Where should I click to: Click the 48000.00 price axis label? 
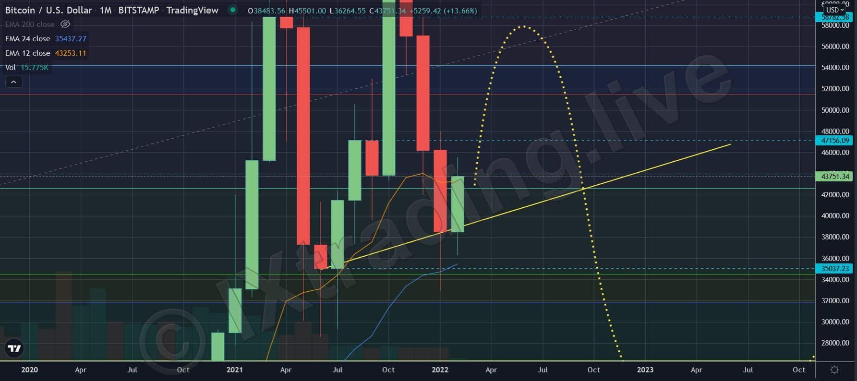click(835, 131)
